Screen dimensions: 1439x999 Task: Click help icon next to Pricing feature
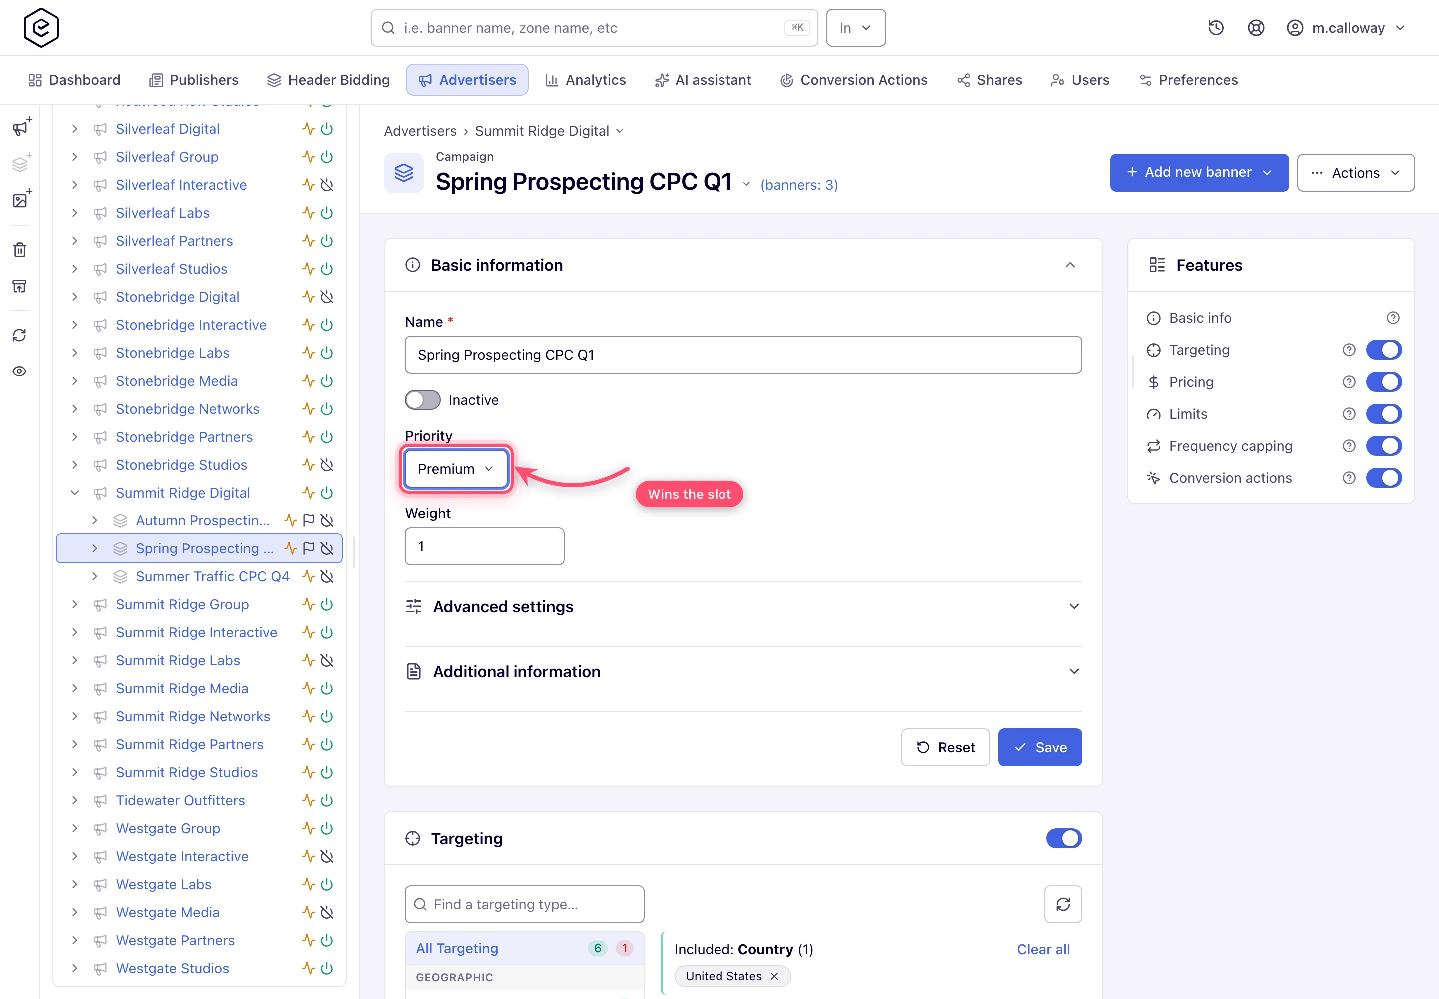(x=1349, y=382)
